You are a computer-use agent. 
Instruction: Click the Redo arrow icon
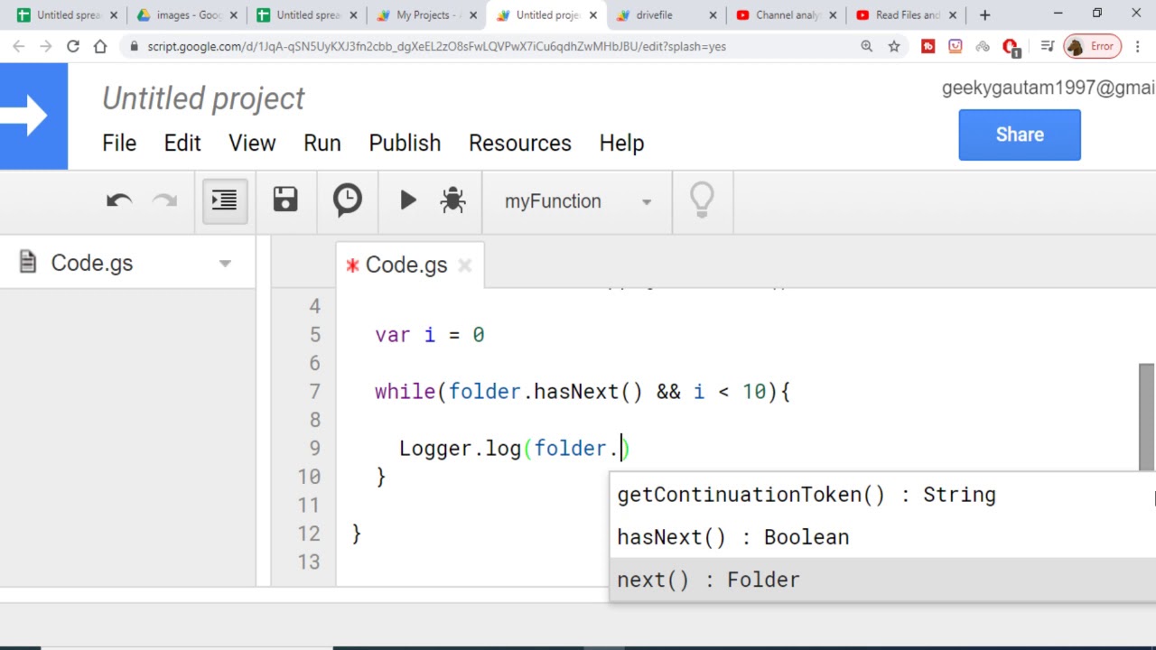(165, 200)
